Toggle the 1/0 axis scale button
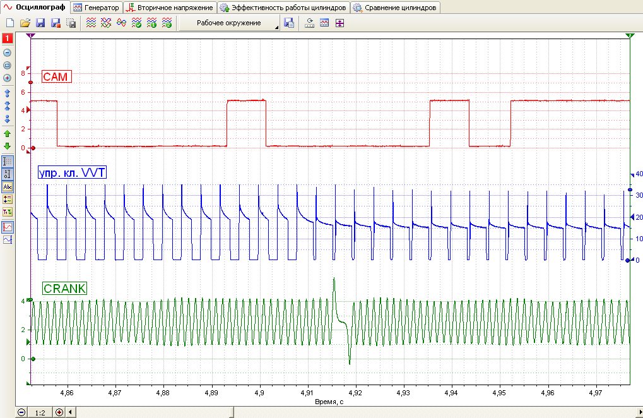The image size is (643, 418). coord(8,174)
